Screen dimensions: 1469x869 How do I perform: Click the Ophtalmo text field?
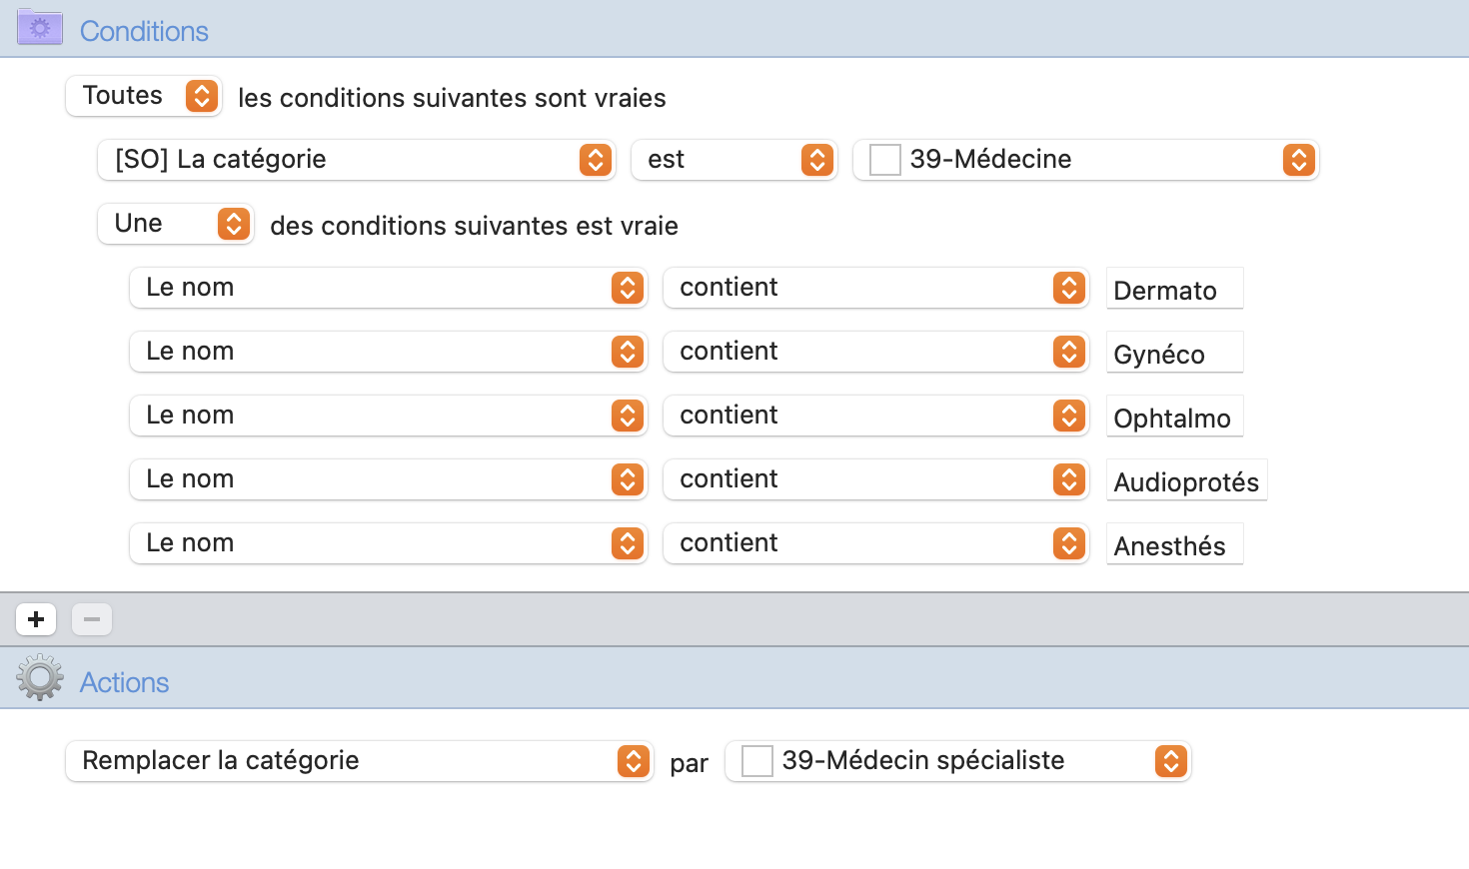tap(1175, 417)
